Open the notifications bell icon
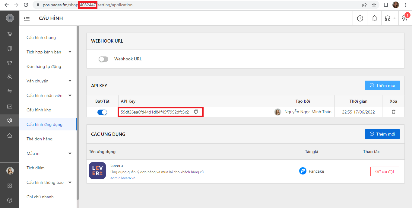This screenshot has height=208, width=412. click(374, 18)
